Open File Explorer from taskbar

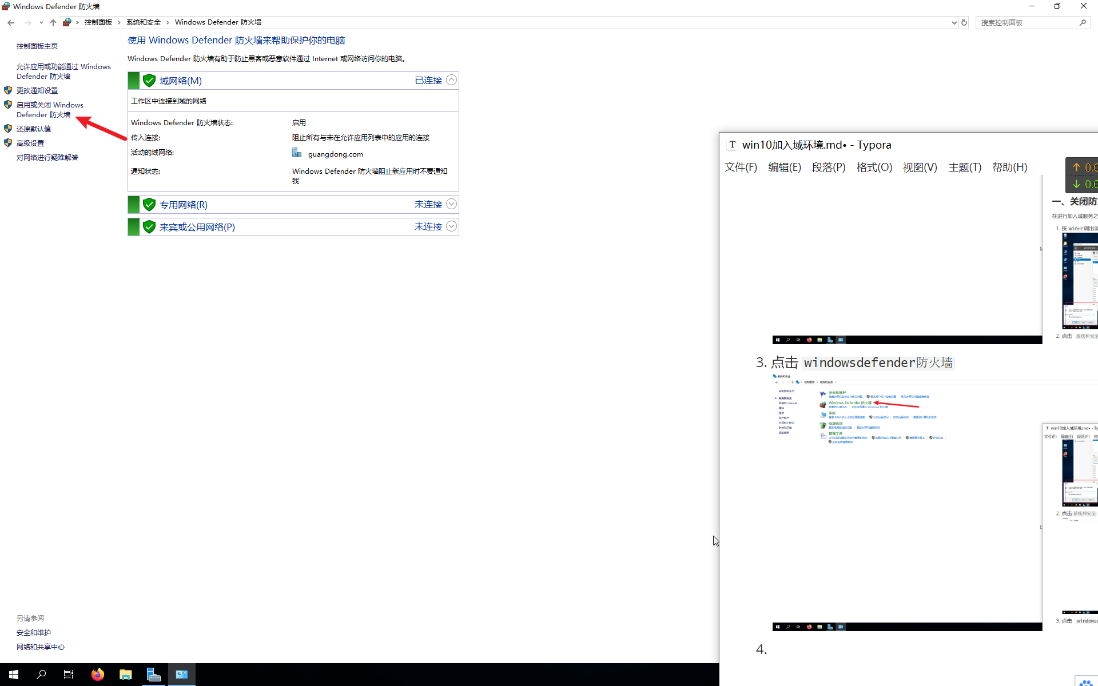click(126, 675)
